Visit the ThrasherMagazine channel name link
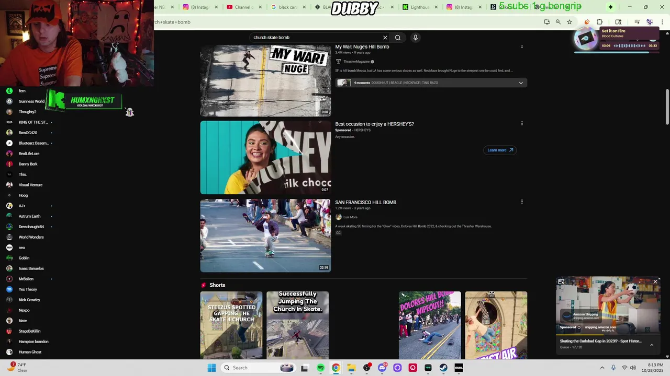The image size is (670, 376). [356, 62]
